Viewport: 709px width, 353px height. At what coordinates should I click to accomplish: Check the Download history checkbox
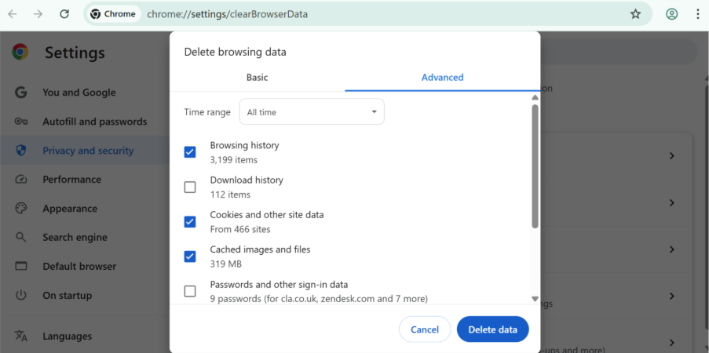coord(190,187)
